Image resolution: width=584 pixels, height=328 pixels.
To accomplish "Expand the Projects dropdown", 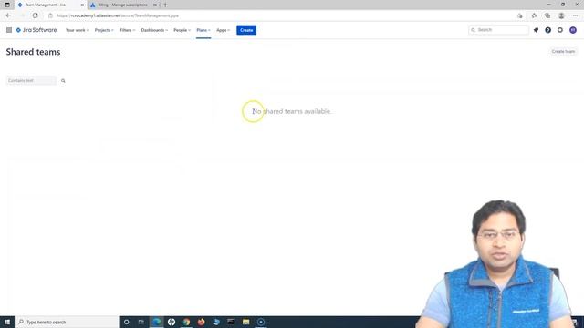I will [104, 30].
